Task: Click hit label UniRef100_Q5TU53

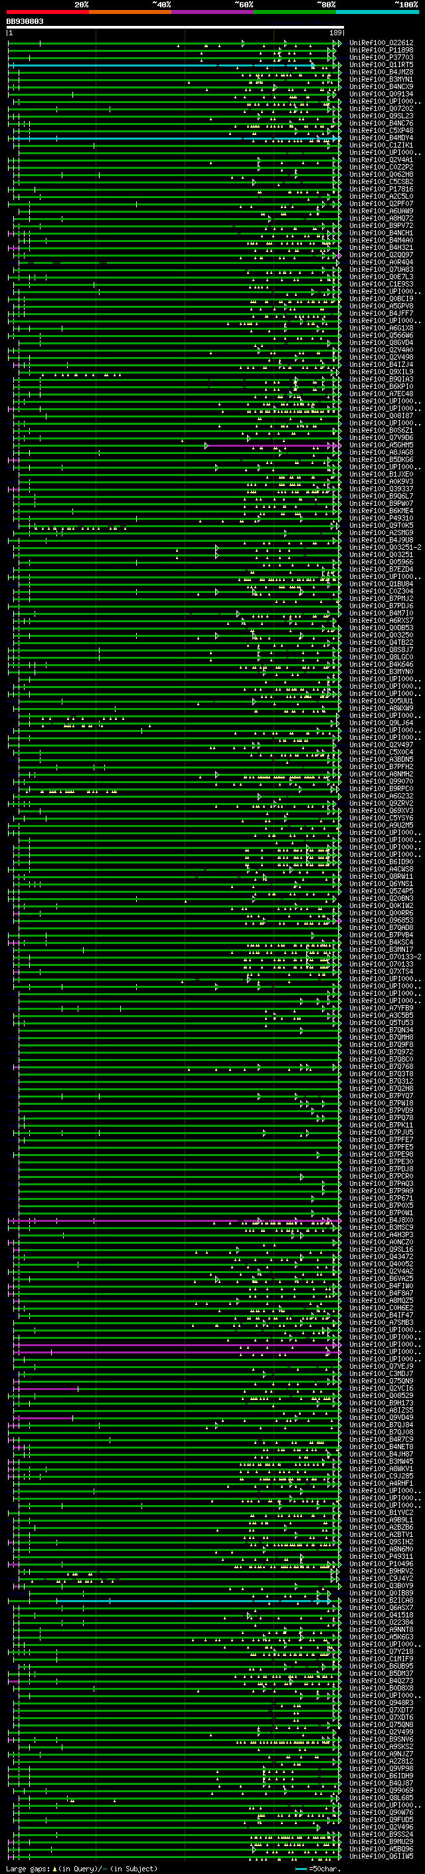Action: [381, 1023]
